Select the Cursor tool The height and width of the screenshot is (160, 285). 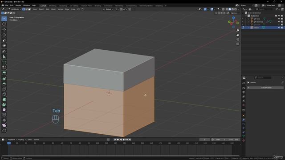[x=4, y=24]
